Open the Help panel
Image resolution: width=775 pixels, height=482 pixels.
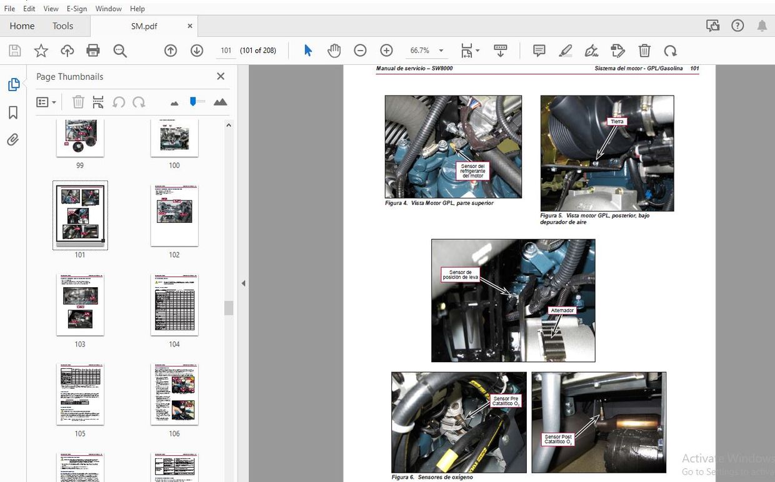point(737,26)
